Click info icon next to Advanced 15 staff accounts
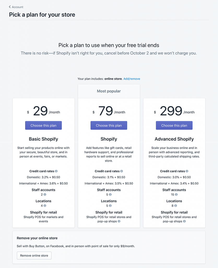 click(176, 194)
